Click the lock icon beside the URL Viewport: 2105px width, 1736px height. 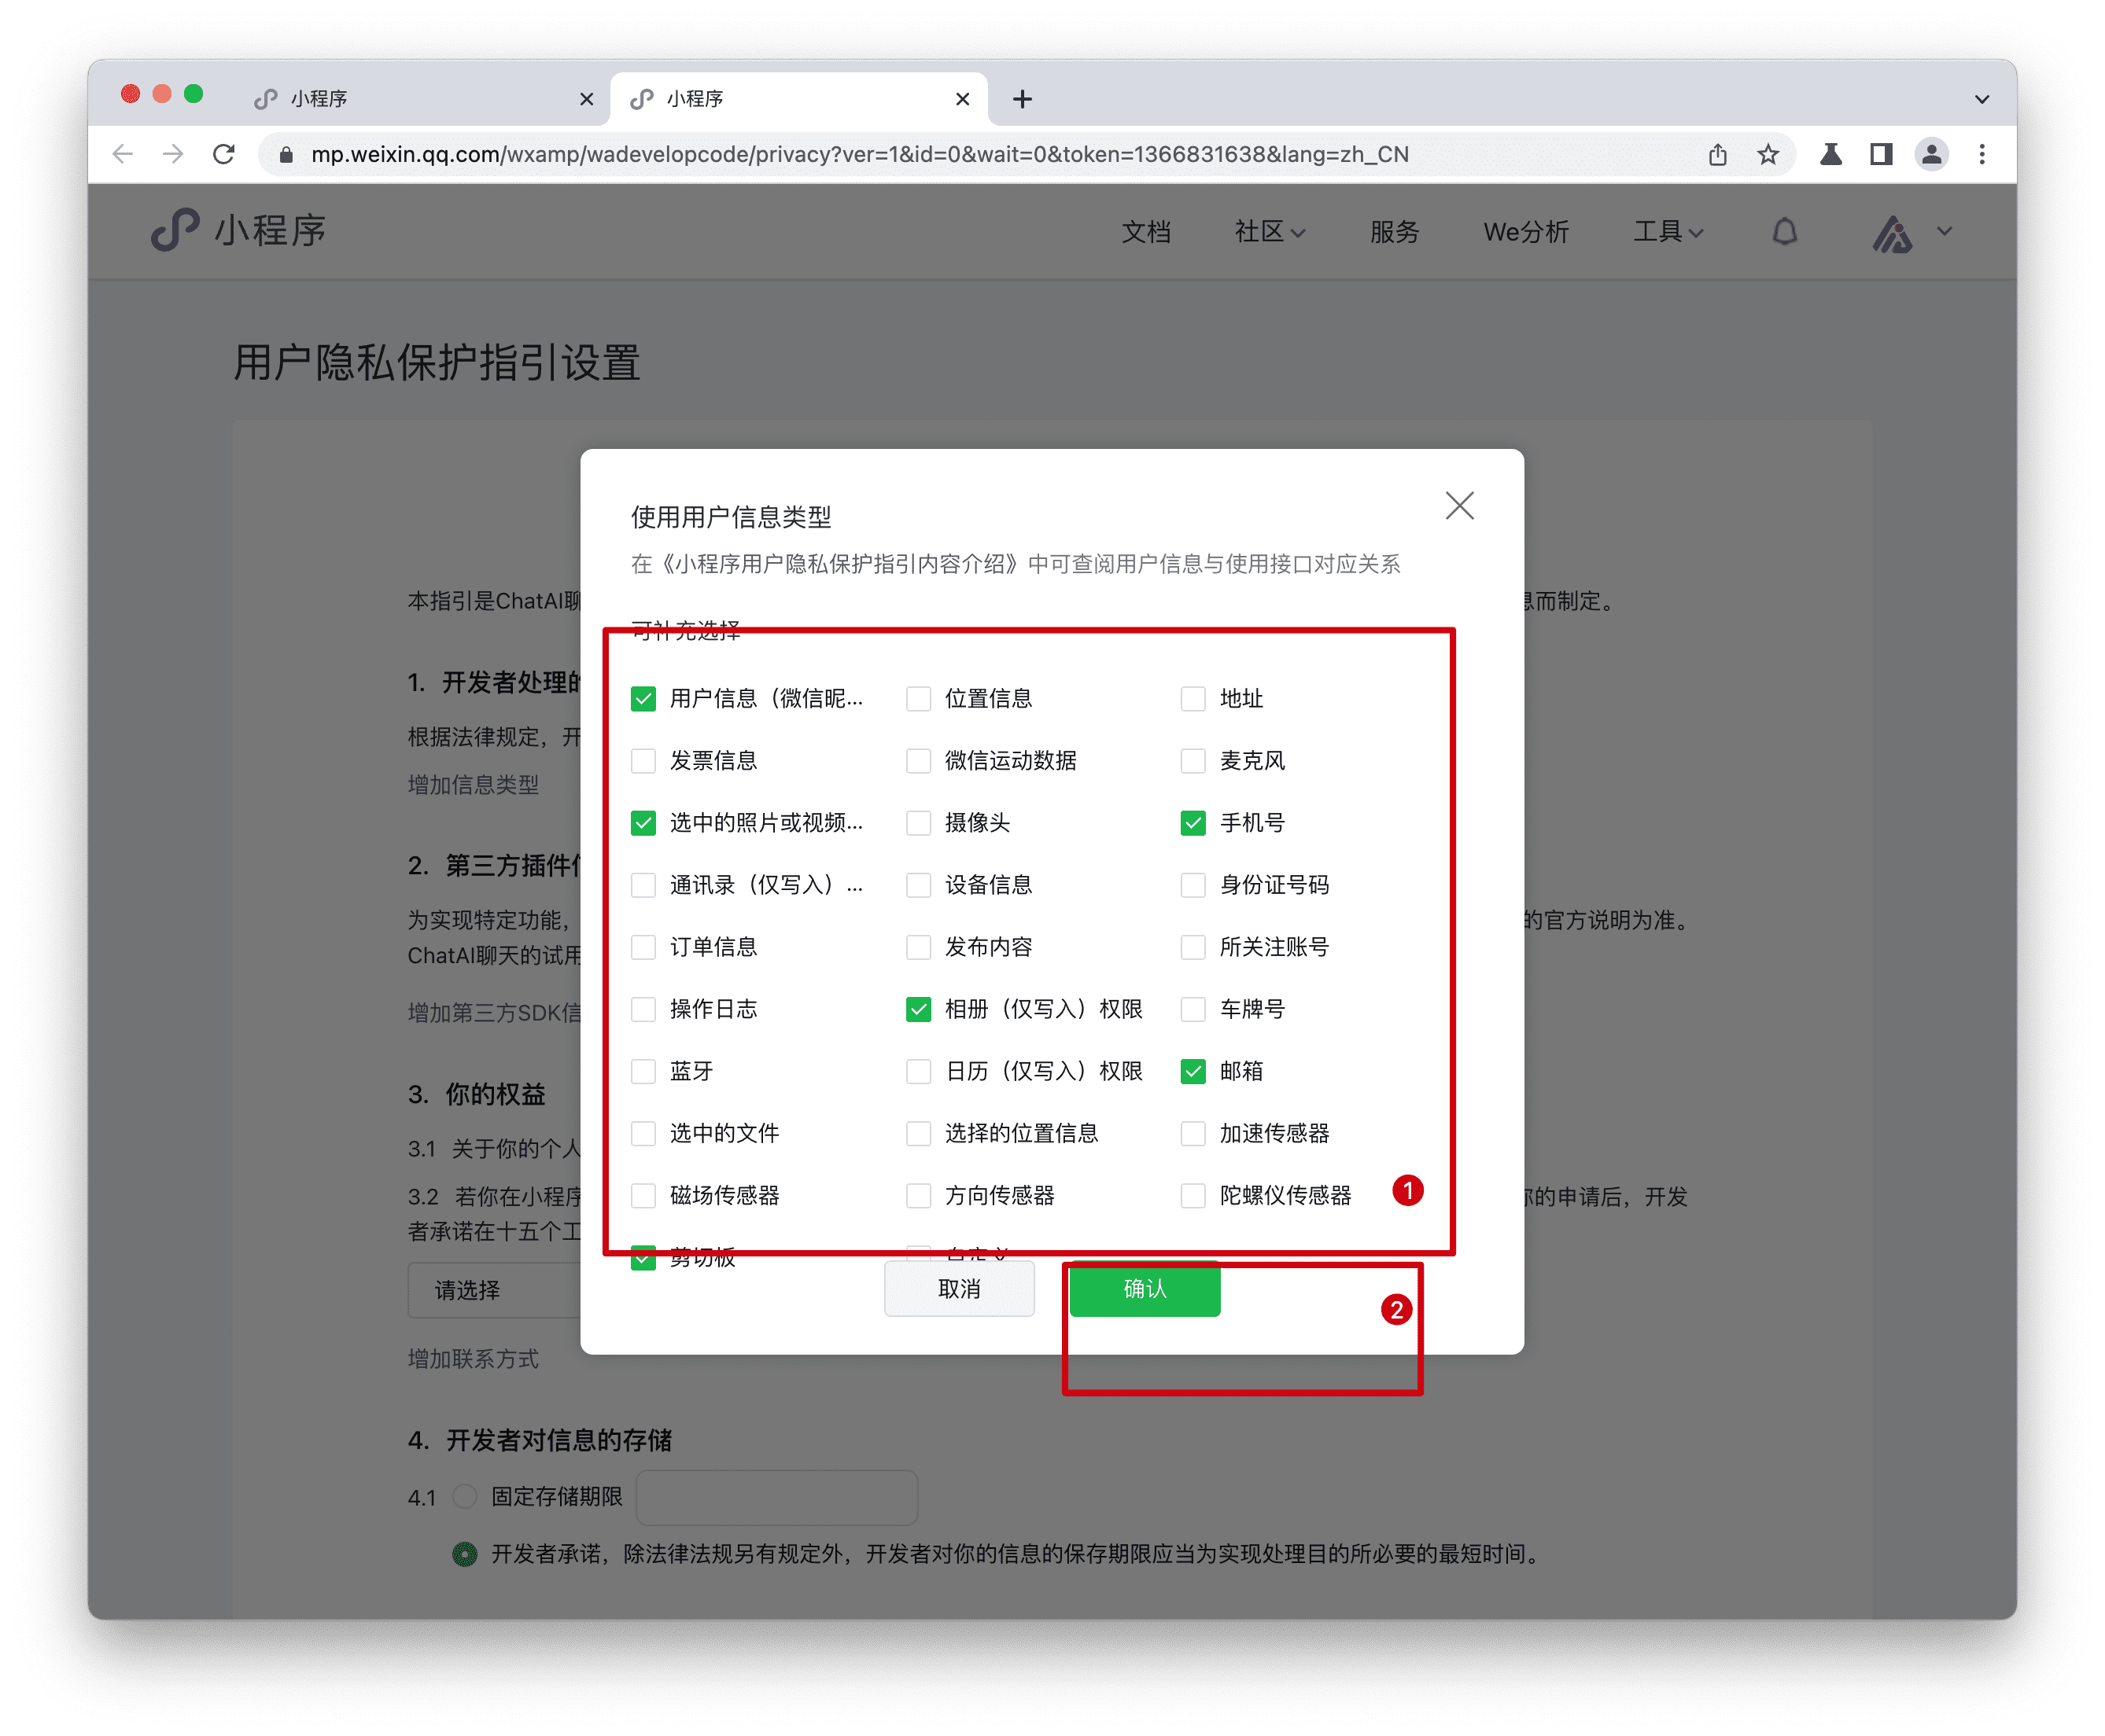286,154
